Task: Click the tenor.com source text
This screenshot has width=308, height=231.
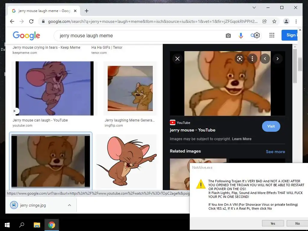Action: [99, 53]
